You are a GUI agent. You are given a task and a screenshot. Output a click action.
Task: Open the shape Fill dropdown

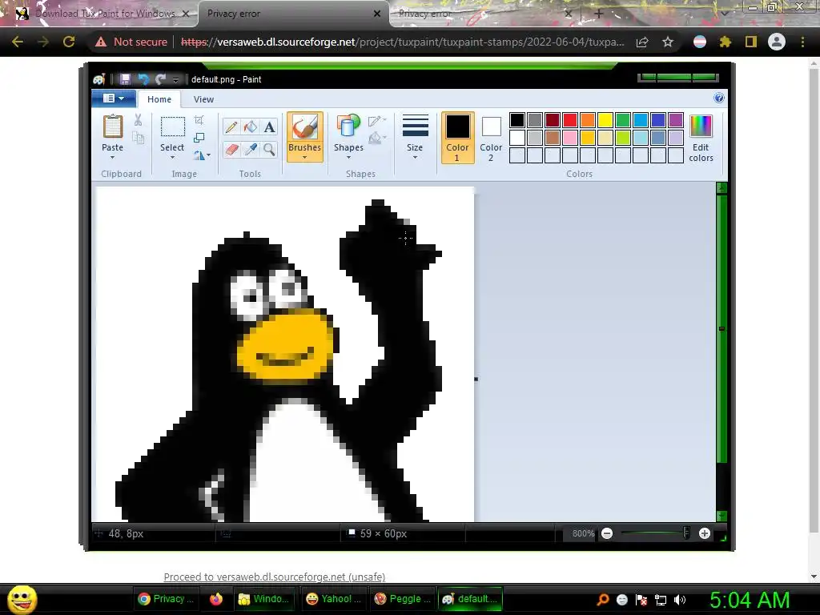click(x=377, y=139)
